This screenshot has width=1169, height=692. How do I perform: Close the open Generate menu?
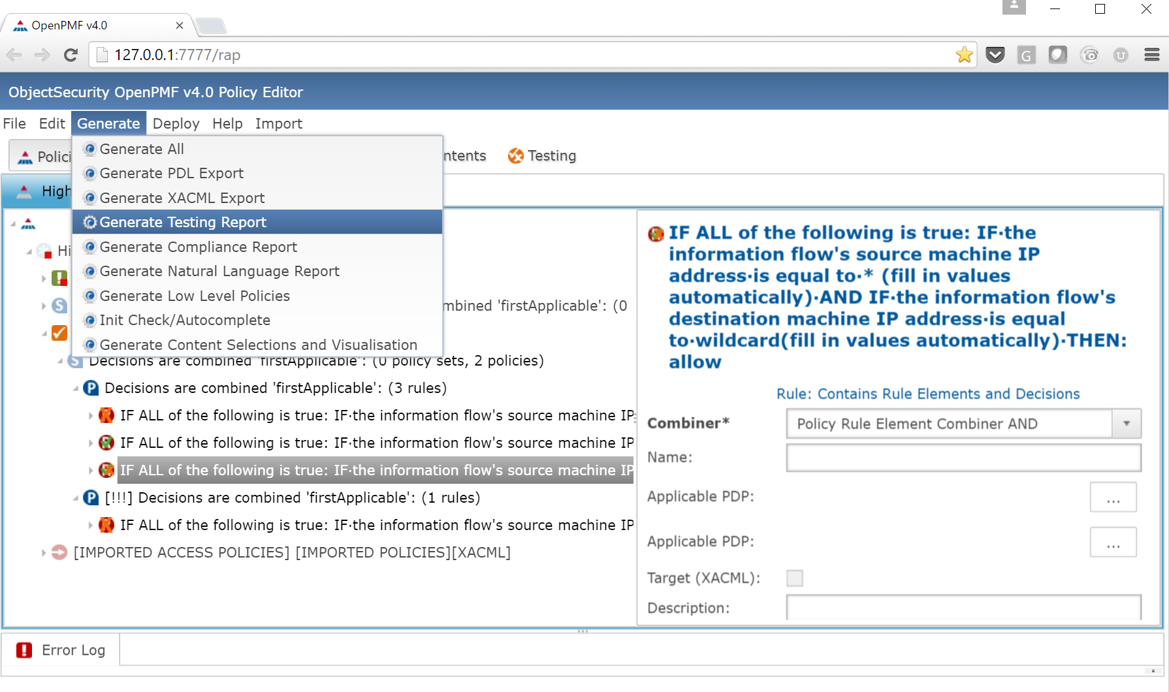(x=108, y=123)
